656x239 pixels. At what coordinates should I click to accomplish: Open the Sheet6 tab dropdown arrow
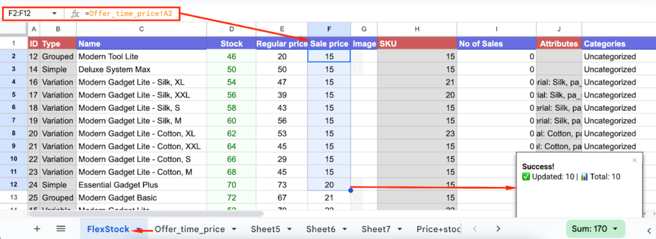pyautogui.click(x=345, y=229)
